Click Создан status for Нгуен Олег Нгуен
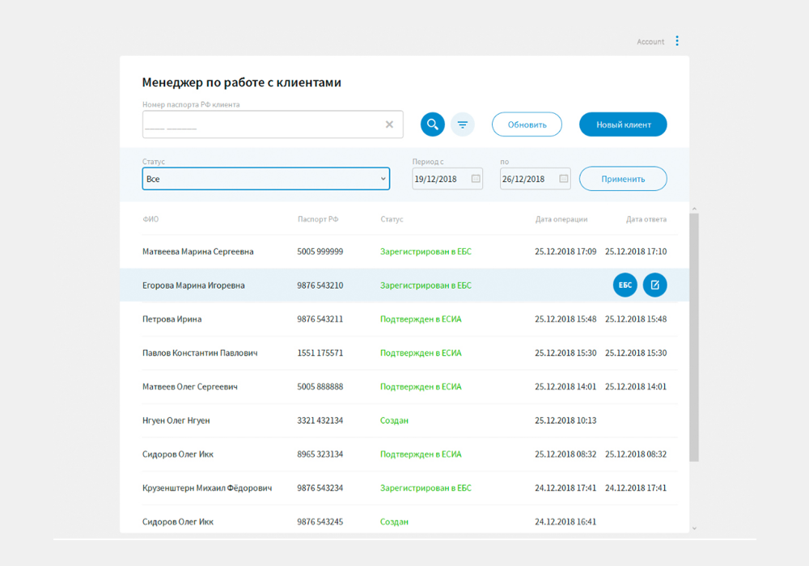This screenshot has width=809, height=566. tap(394, 420)
